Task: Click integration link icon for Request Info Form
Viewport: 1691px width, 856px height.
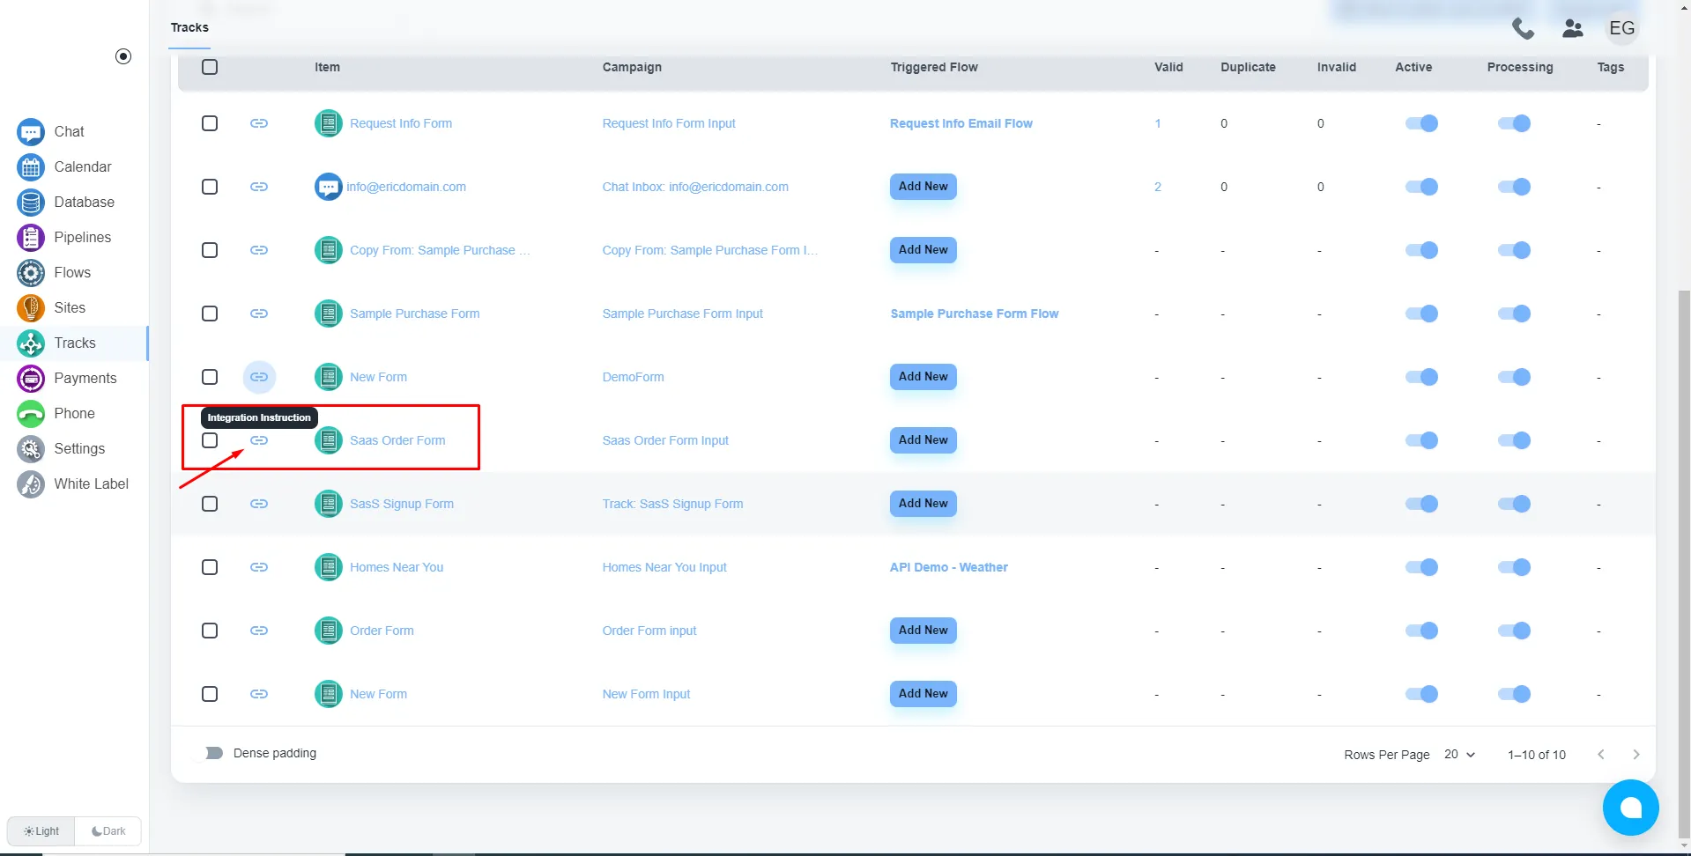Action: 259,123
